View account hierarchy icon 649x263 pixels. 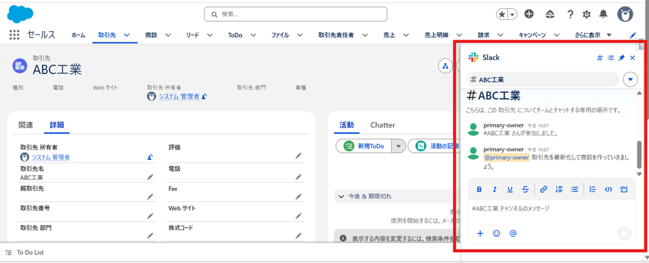click(x=445, y=66)
